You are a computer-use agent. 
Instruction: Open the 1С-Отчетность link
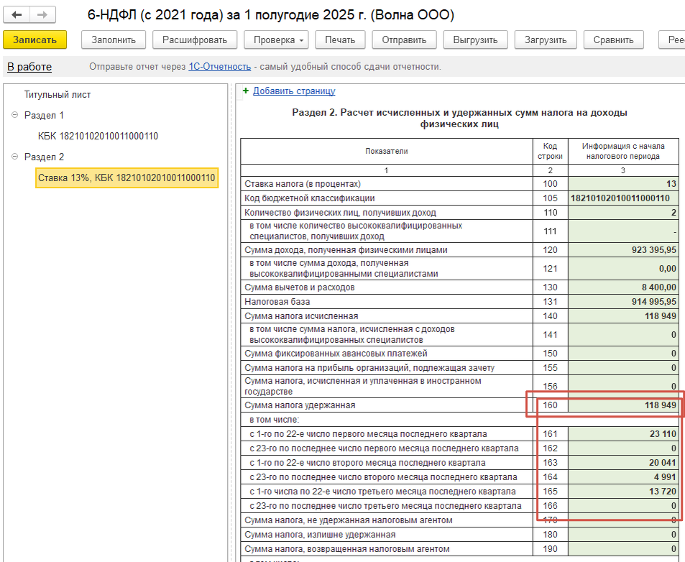[220, 67]
